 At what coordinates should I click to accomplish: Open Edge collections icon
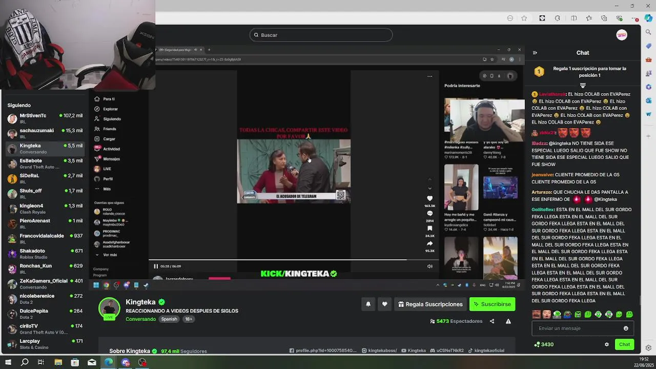pos(604,18)
